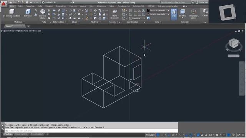The image size is (246, 138).
Task: Select the Move tool in Modificar panel
Action: coord(95,10)
